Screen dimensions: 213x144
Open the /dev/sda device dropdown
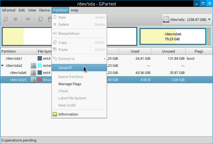(187, 19)
